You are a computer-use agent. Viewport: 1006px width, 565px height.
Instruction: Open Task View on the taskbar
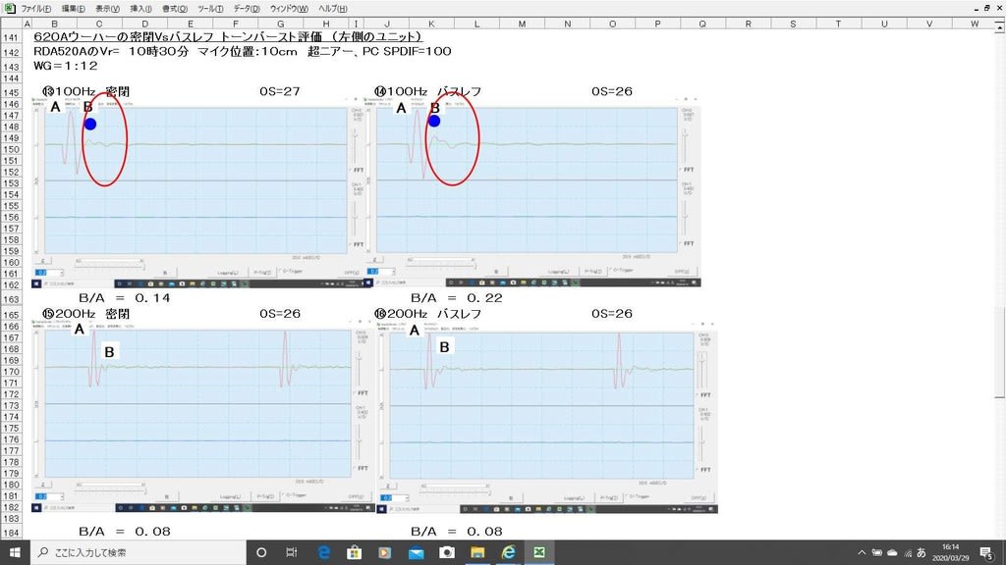point(291,552)
